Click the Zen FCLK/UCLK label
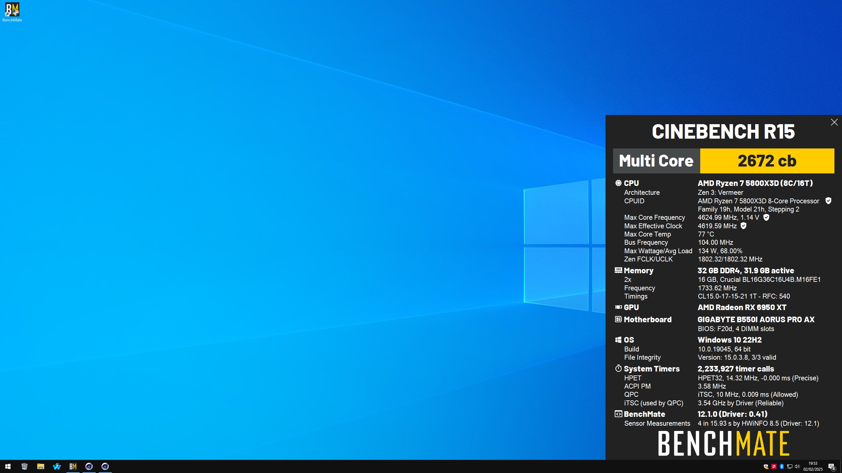Image resolution: width=842 pixels, height=473 pixels. tap(648, 259)
